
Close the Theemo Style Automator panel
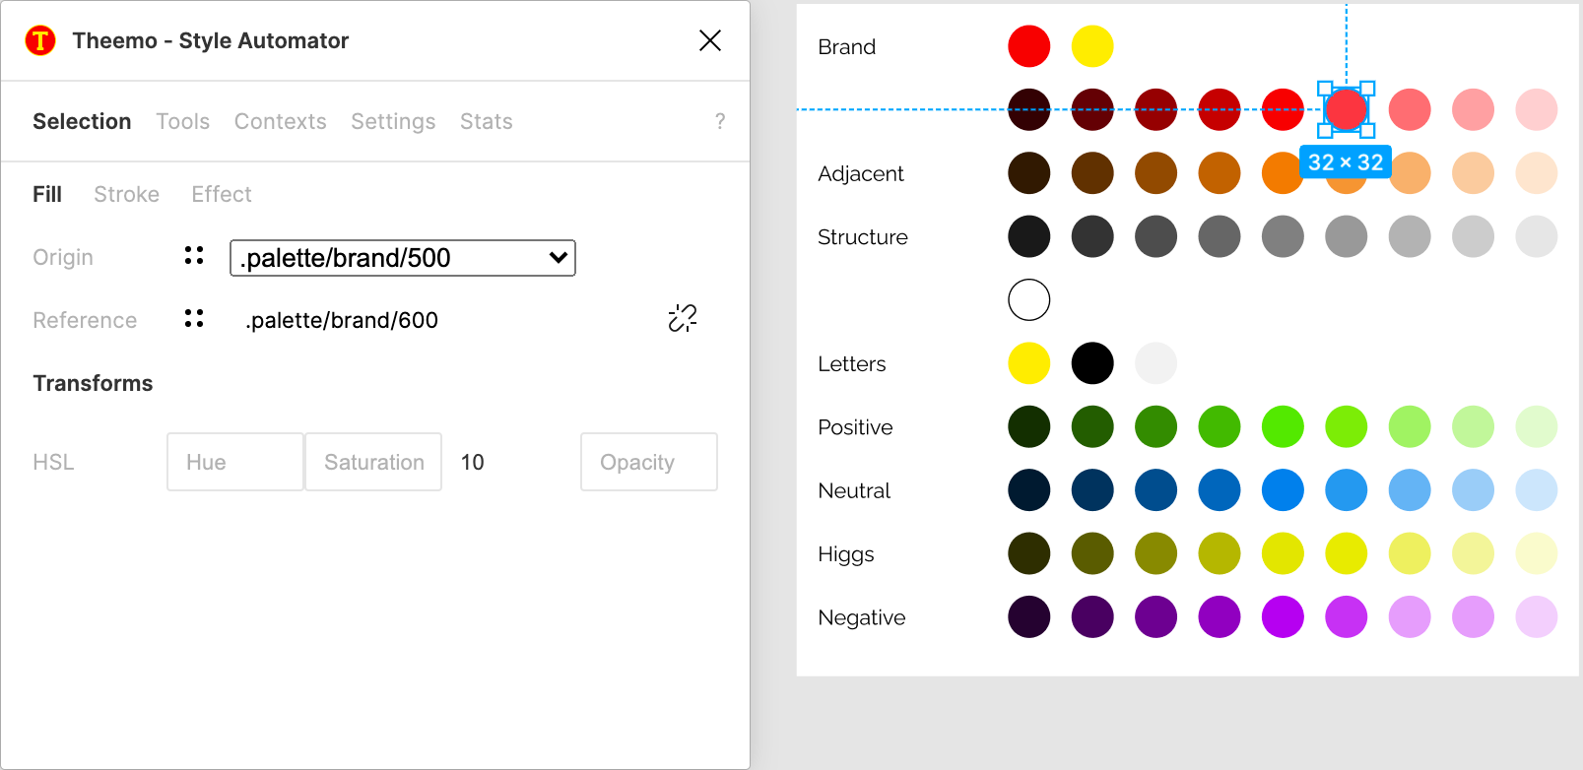click(709, 40)
